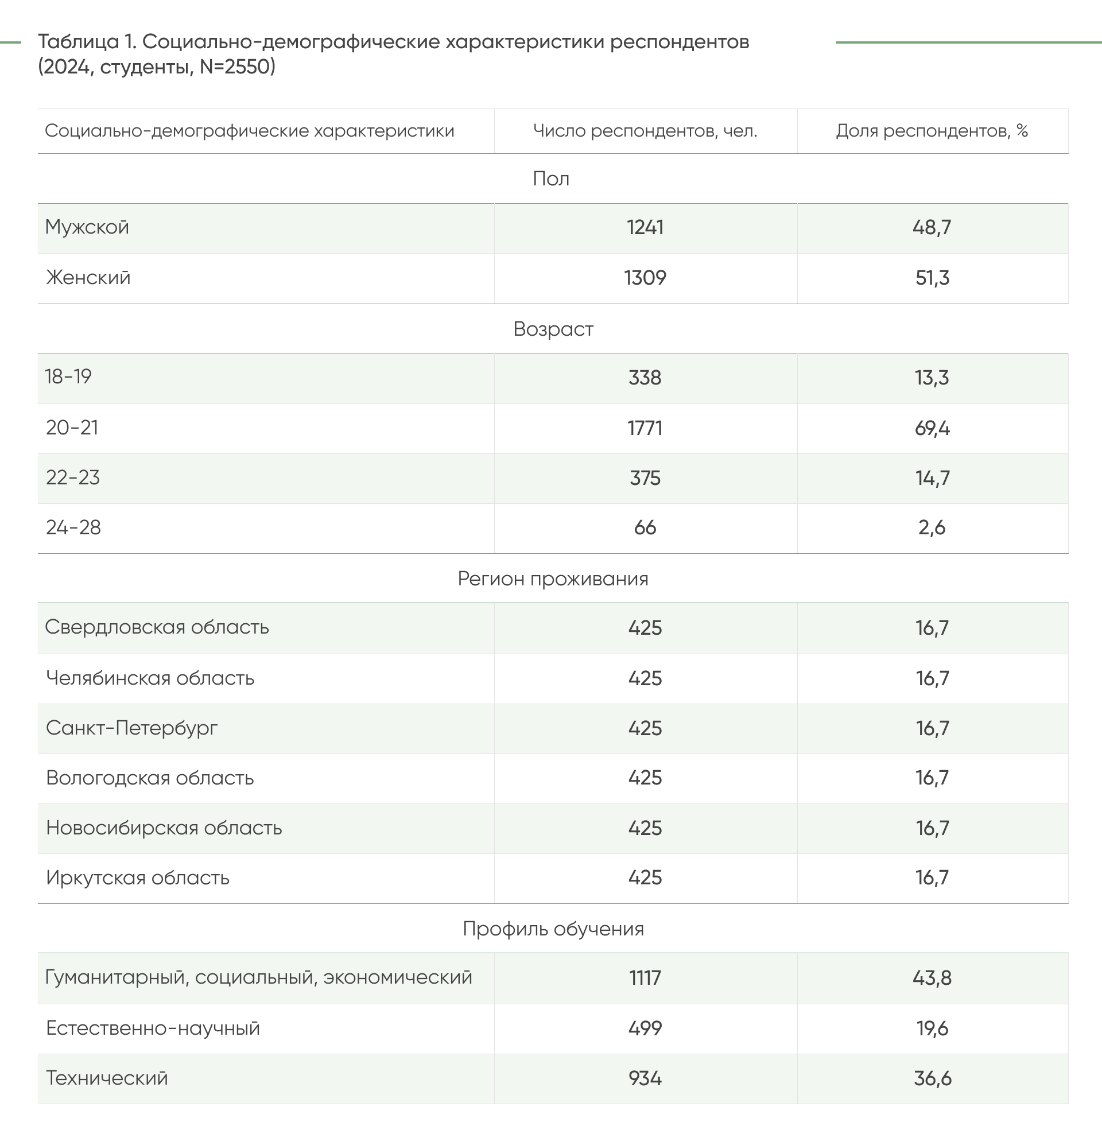The height and width of the screenshot is (1134, 1102).
Task: Click the 'Новосибирская область' row label
Action: pos(164,829)
